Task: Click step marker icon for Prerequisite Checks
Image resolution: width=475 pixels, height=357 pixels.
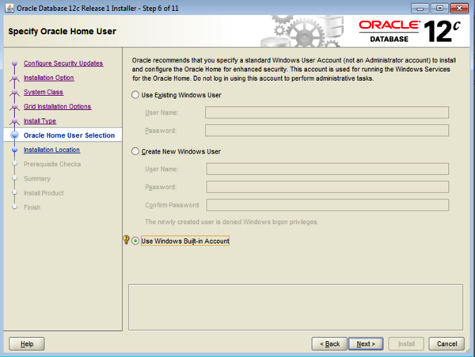Action: [14, 164]
